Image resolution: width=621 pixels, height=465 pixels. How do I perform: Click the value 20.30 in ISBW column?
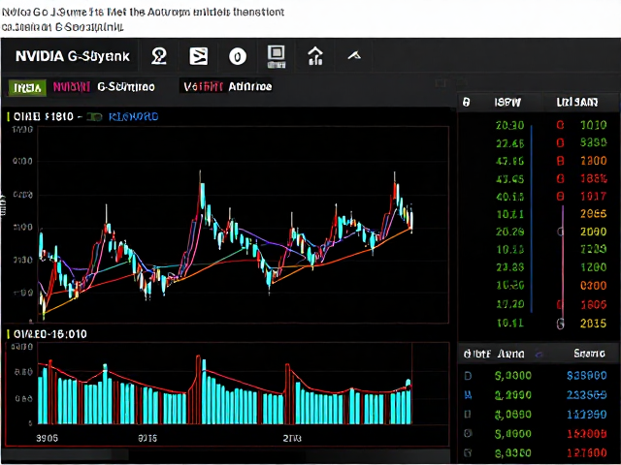509,125
